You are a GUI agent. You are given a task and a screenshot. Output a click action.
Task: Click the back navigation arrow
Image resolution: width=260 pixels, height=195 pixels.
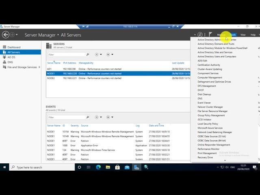click(x=6, y=35)
